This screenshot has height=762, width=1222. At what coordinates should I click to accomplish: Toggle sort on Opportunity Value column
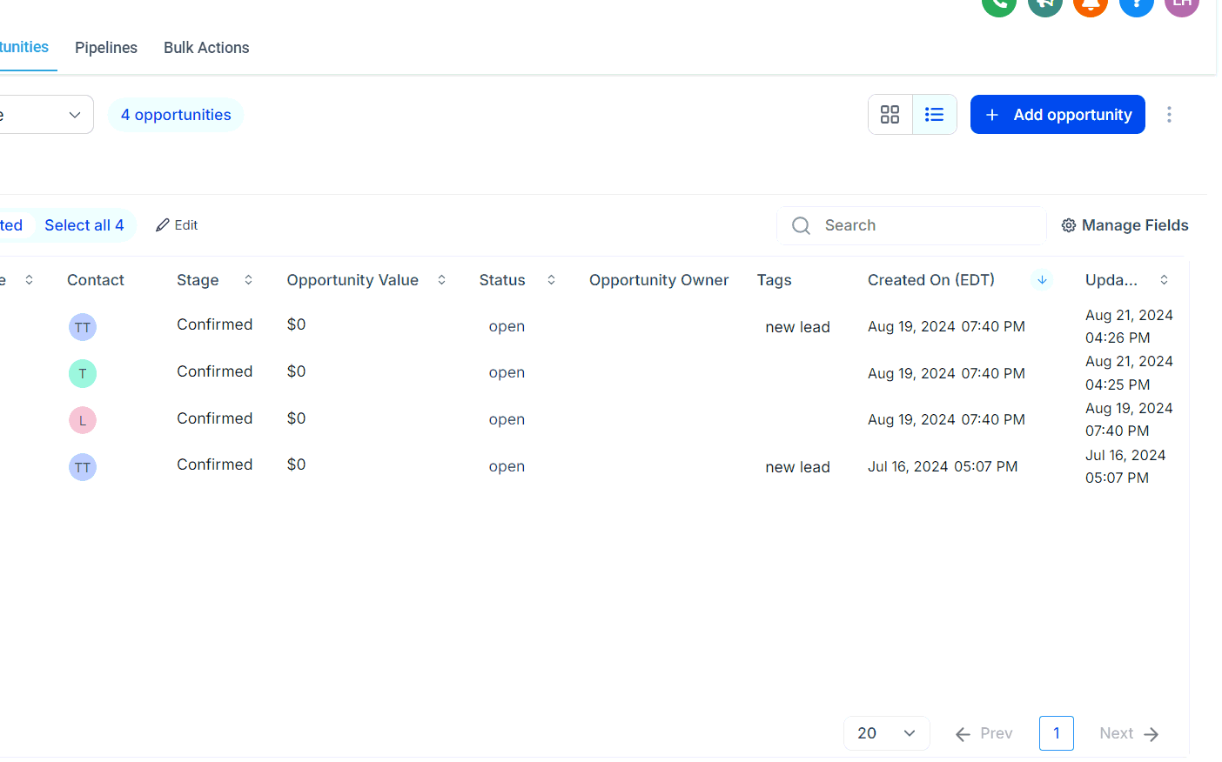[x=441, y=280]
